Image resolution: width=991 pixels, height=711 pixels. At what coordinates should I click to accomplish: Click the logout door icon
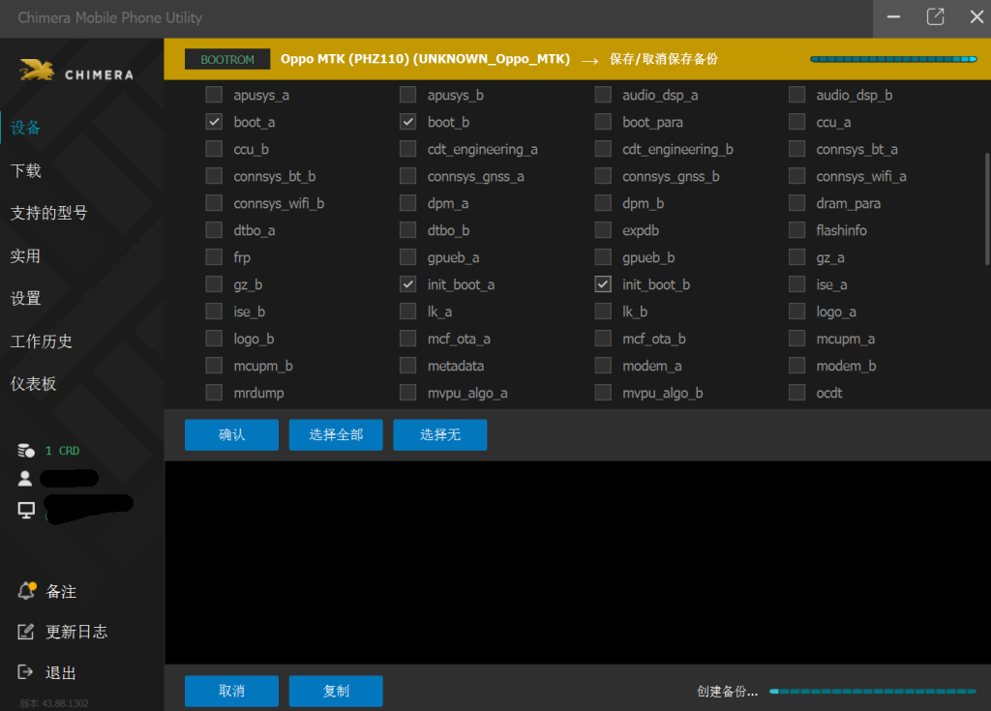point(25,671)
